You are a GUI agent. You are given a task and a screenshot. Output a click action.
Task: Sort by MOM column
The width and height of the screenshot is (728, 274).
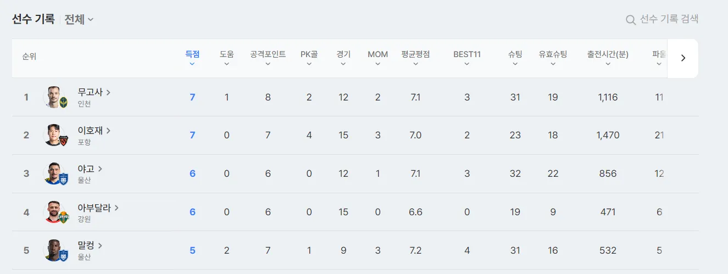[x=377, y=58]
